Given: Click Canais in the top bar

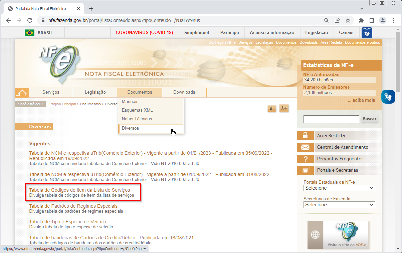Looking at the screenshot, I should (346, 33).
